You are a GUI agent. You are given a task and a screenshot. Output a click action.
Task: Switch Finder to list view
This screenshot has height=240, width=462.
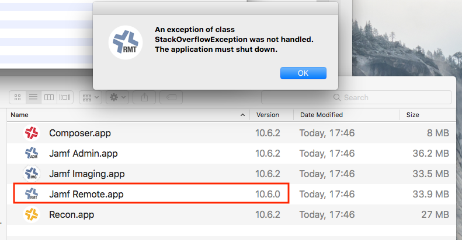[33, 97]
